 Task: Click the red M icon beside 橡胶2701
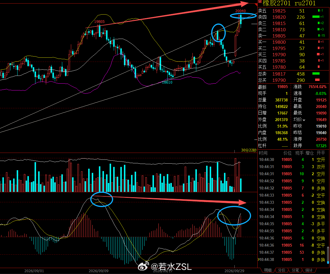[x=260, y=2]
